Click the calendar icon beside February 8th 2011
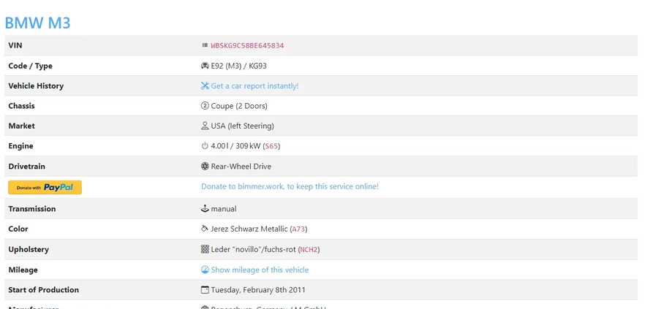Viewport: 645px width, 309px height. click(205, 290)
